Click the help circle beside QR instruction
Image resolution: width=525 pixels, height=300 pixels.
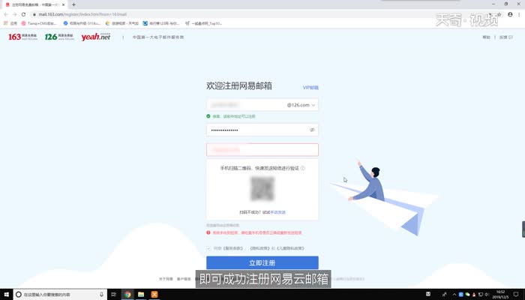pyautogui.click(x=303, y=168)
